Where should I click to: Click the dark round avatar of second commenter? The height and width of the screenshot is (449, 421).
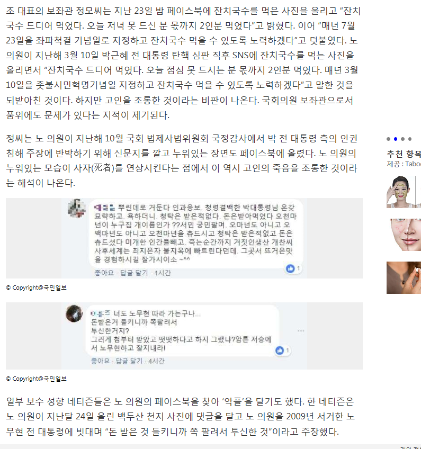[74, 313]
